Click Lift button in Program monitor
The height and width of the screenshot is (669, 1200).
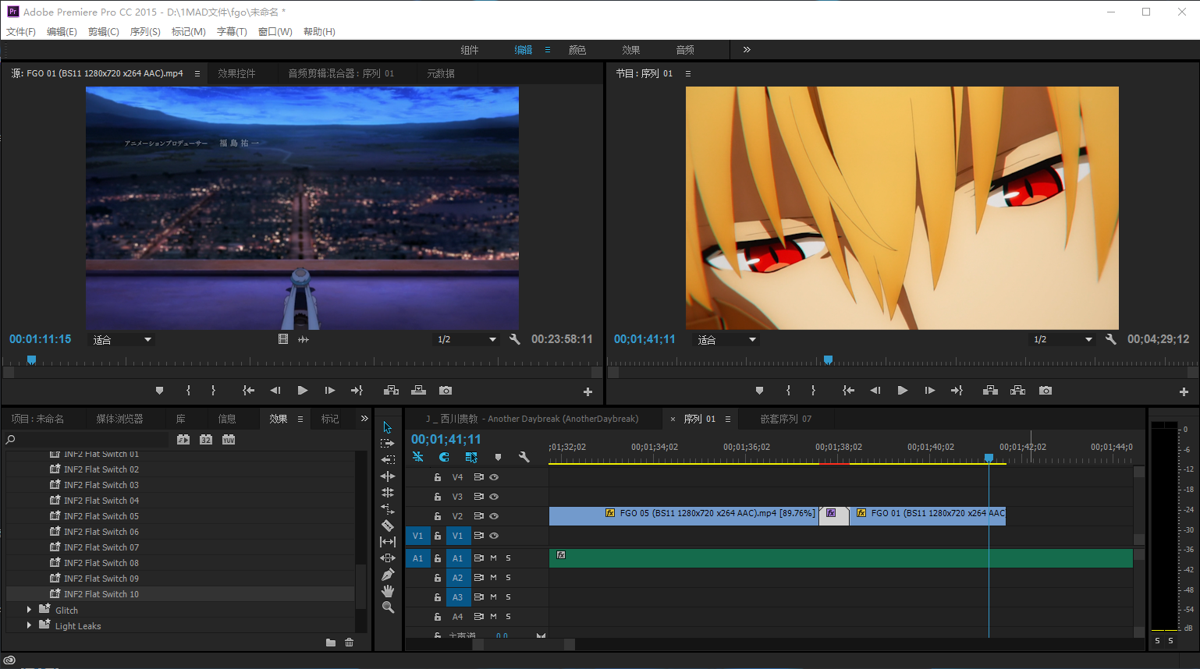[990, 390]
